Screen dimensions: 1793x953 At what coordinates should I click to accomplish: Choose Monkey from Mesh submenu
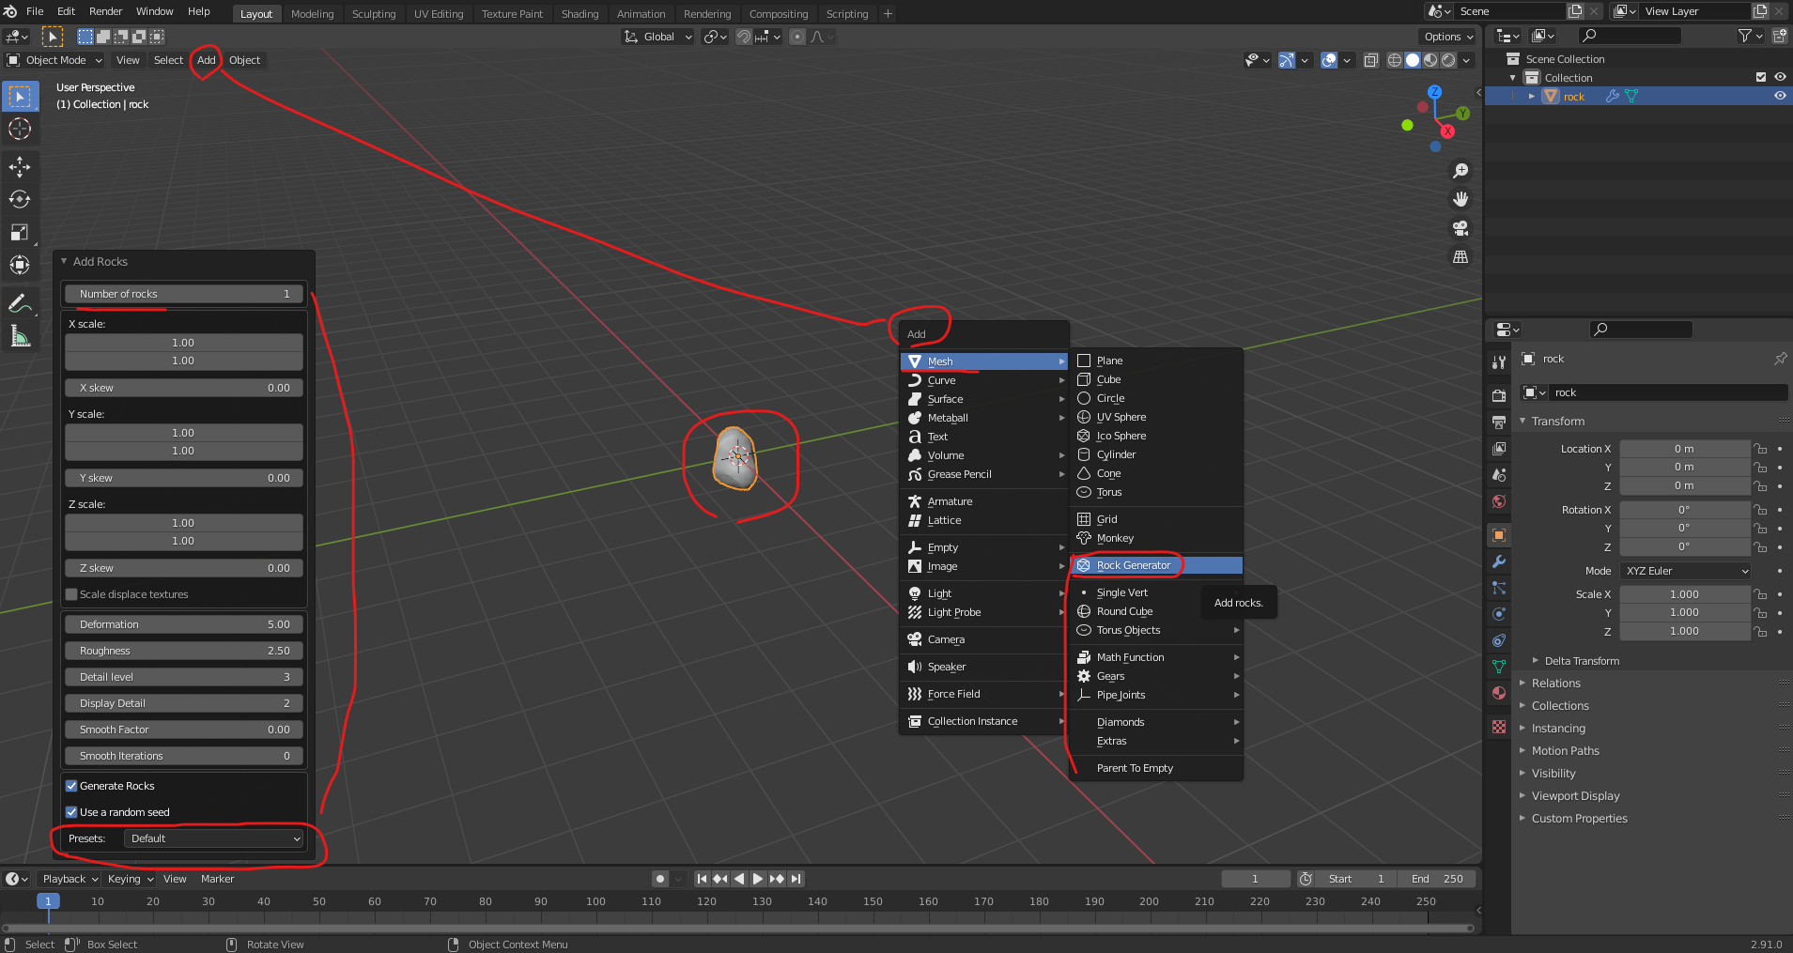click(x=1156, y=538)
